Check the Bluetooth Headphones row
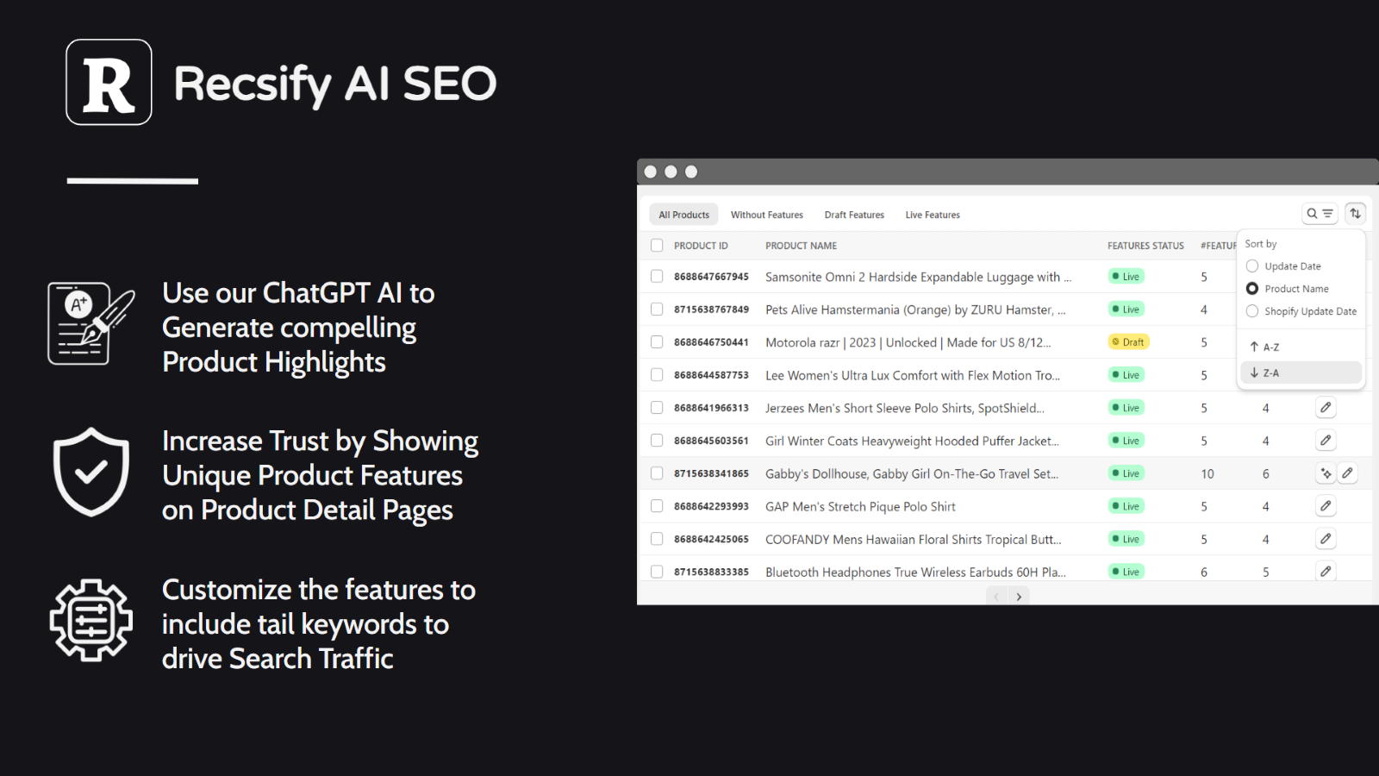1379x776 pixels. (x=657, y=572)
